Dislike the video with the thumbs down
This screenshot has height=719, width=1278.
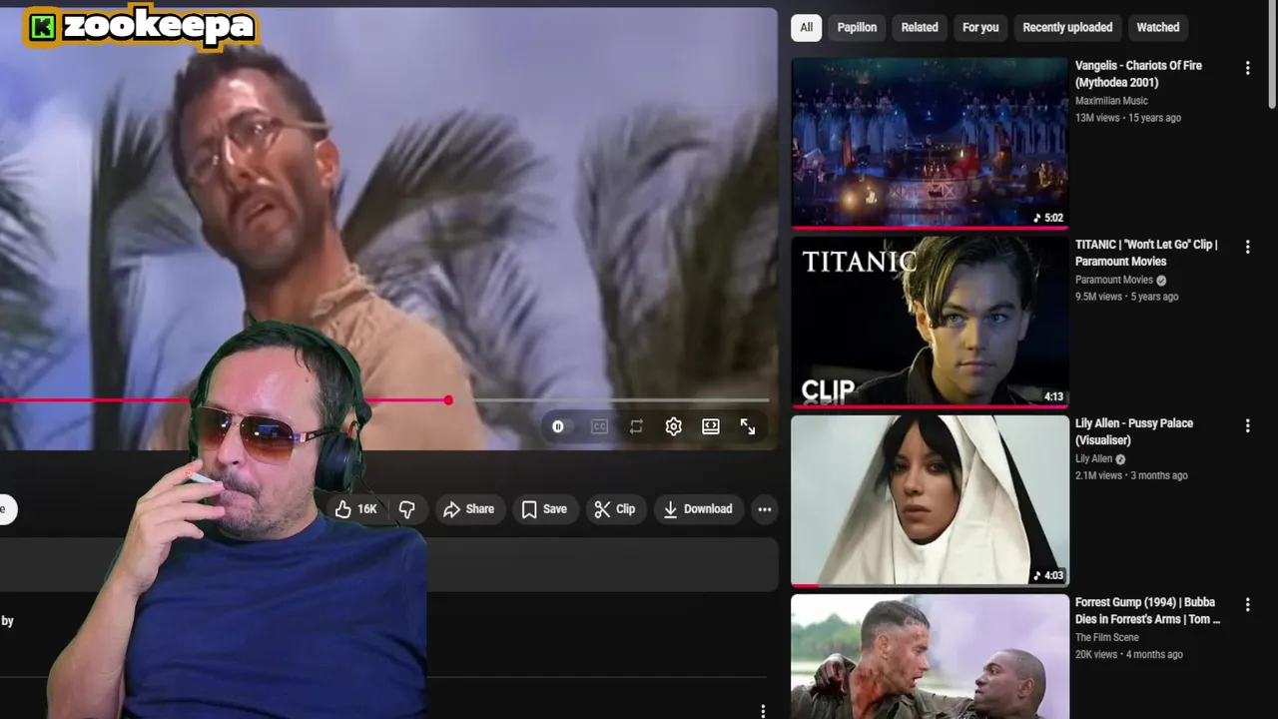point(407,509)
